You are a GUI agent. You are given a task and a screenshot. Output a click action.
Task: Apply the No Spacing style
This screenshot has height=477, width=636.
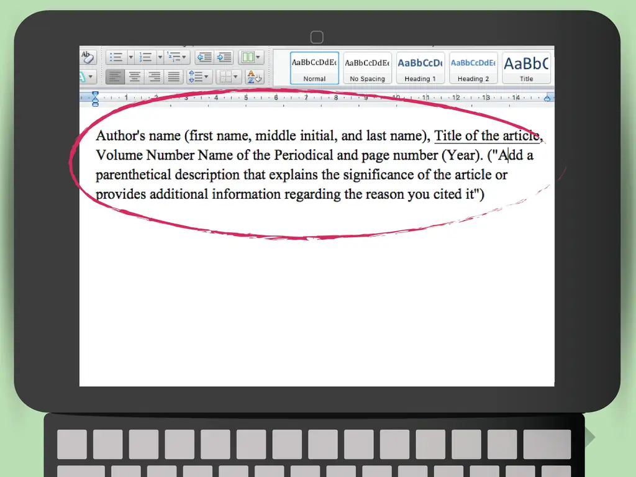[367, 68]
